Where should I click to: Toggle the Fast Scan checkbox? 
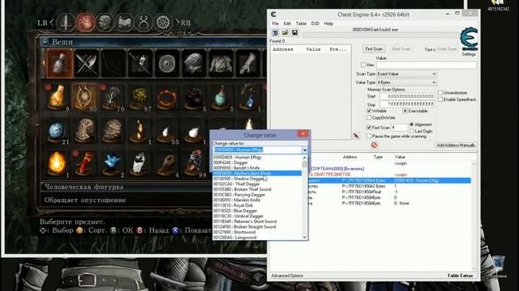(x=369, y=128)
